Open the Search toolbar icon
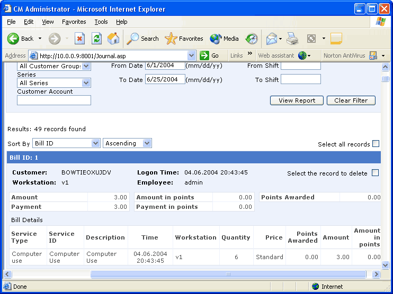Viewport: 393px width, 294px height. (132, 39)
